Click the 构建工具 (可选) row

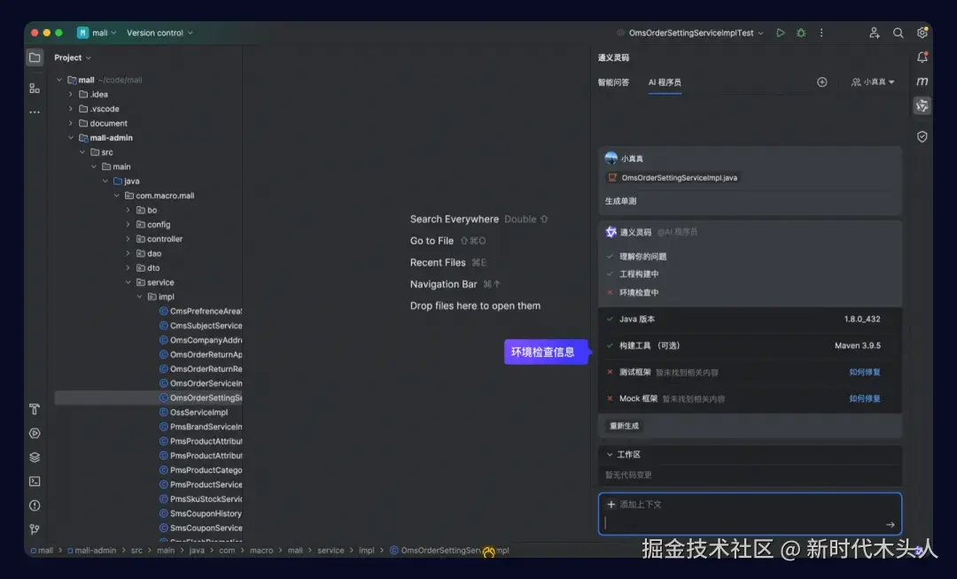(750, 345)
